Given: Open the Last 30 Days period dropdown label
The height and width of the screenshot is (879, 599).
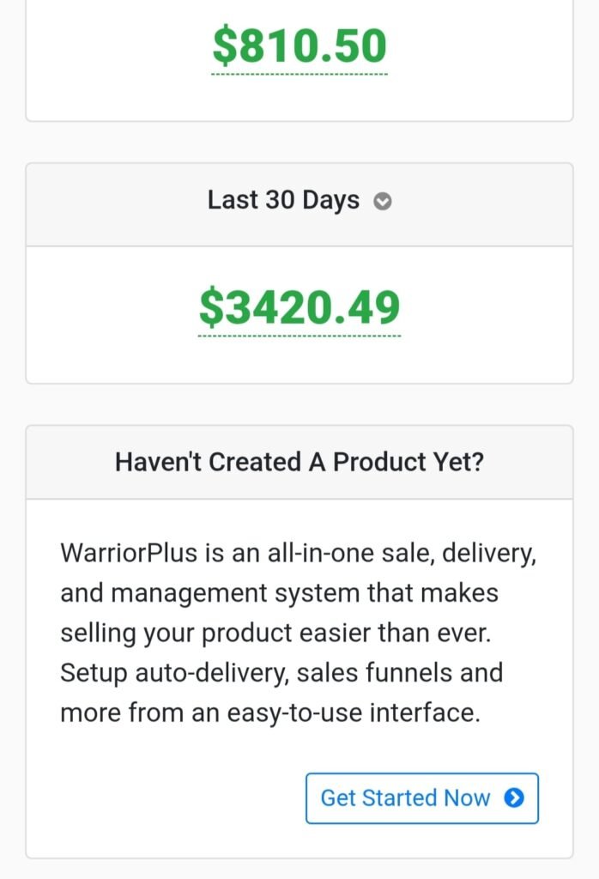Looking at the screenshot, I should point(283,200).
